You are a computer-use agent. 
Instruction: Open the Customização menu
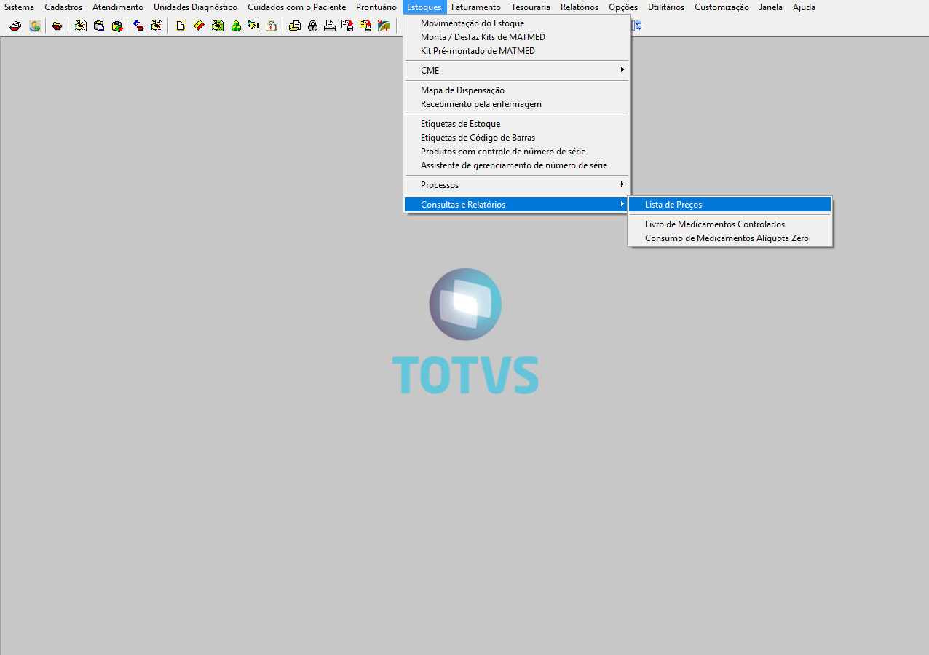(x=722, y=7)
